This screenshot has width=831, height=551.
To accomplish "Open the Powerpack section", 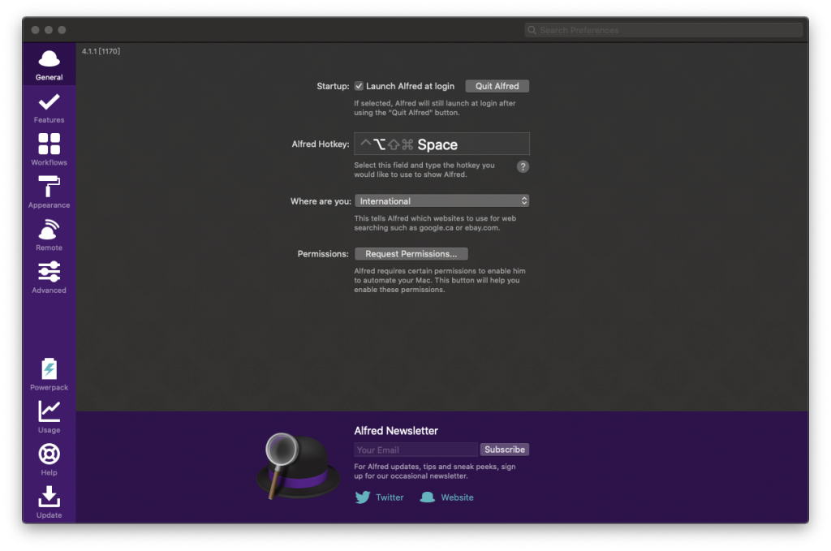I will pyautogui.click(x=49, y=375).
